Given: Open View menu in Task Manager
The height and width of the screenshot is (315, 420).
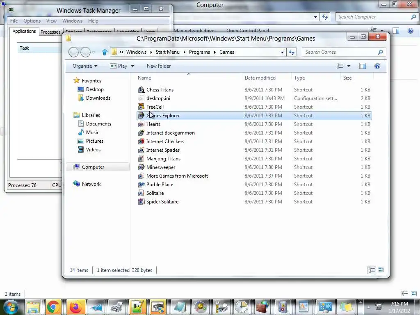Looking at the screenshot, I should (x=51, y=21).
